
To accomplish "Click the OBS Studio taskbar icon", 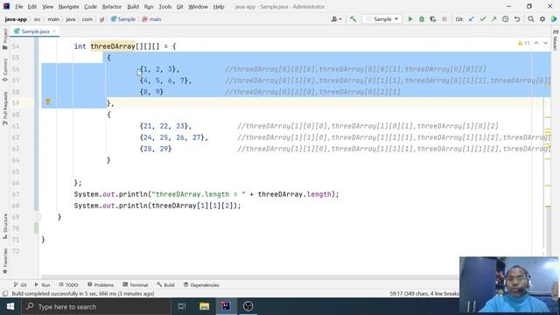I will coord(248,306).
